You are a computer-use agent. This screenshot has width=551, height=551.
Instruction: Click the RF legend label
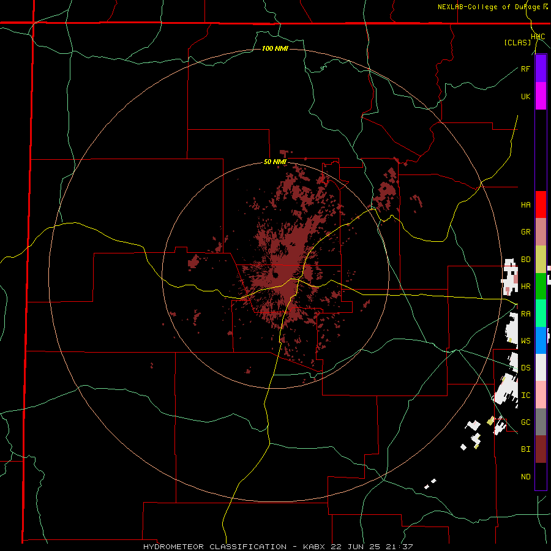pos(525,69)
